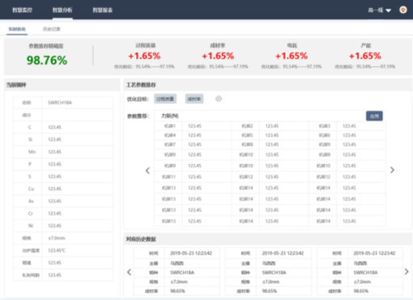The height and width of the screenshot is (300, 413).
Task: Click the +1.65% value under 产能
Action: click(x=365, y=55)
